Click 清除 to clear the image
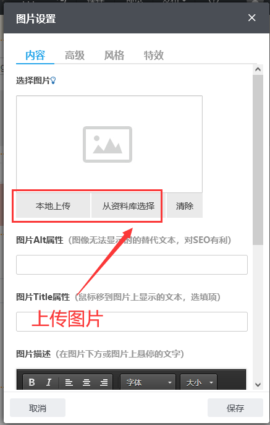The width and height of the screenshot is (270, 425). click(x=184, y=206)
